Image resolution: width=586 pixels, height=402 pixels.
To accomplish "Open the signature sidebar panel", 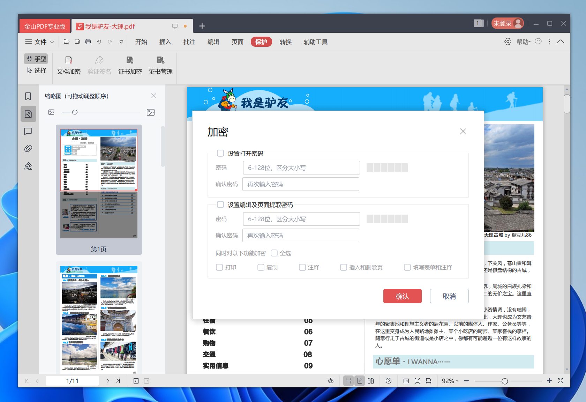I will click(x=28, y=166).
